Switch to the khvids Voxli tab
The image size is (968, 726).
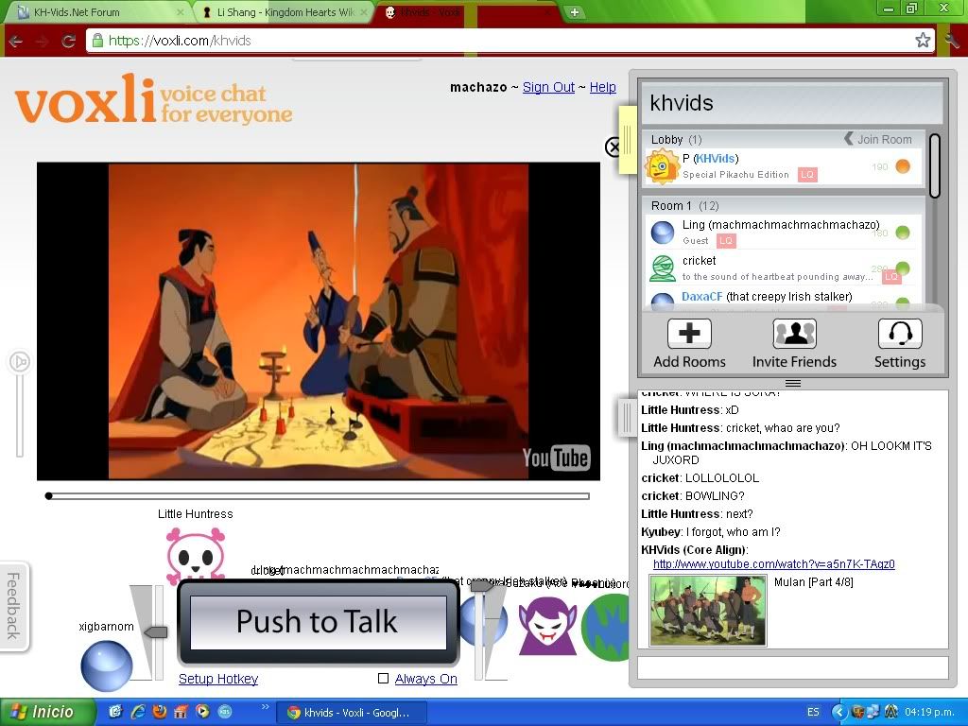click(466, 12)
